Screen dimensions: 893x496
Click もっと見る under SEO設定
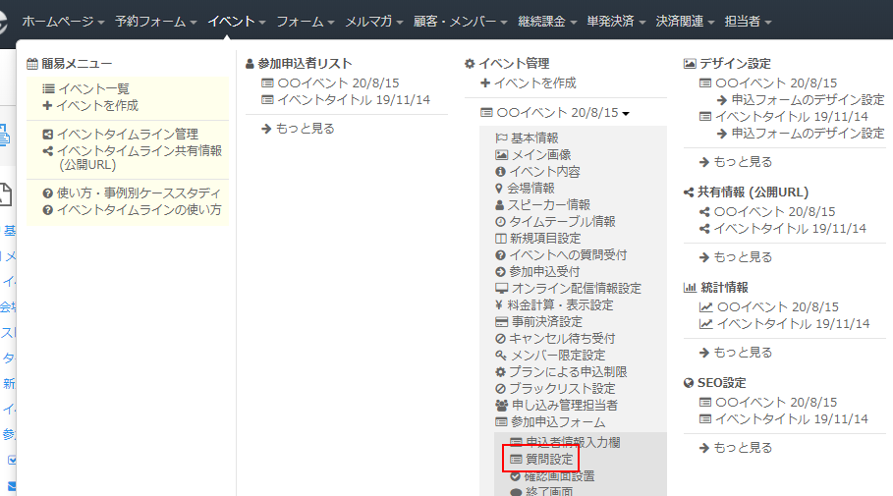[736, 448]
